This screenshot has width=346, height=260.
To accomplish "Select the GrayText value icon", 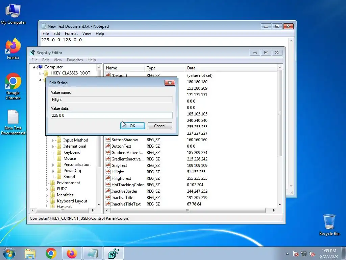I will point(108,165).
